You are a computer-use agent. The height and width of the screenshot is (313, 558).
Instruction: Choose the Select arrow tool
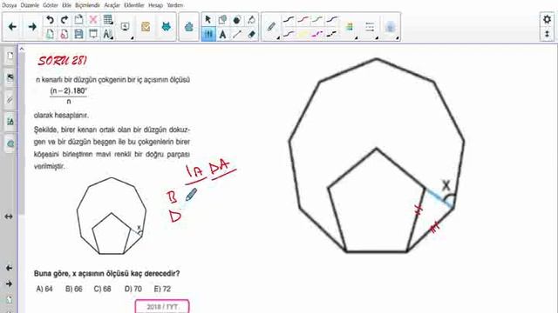[208, 20]
